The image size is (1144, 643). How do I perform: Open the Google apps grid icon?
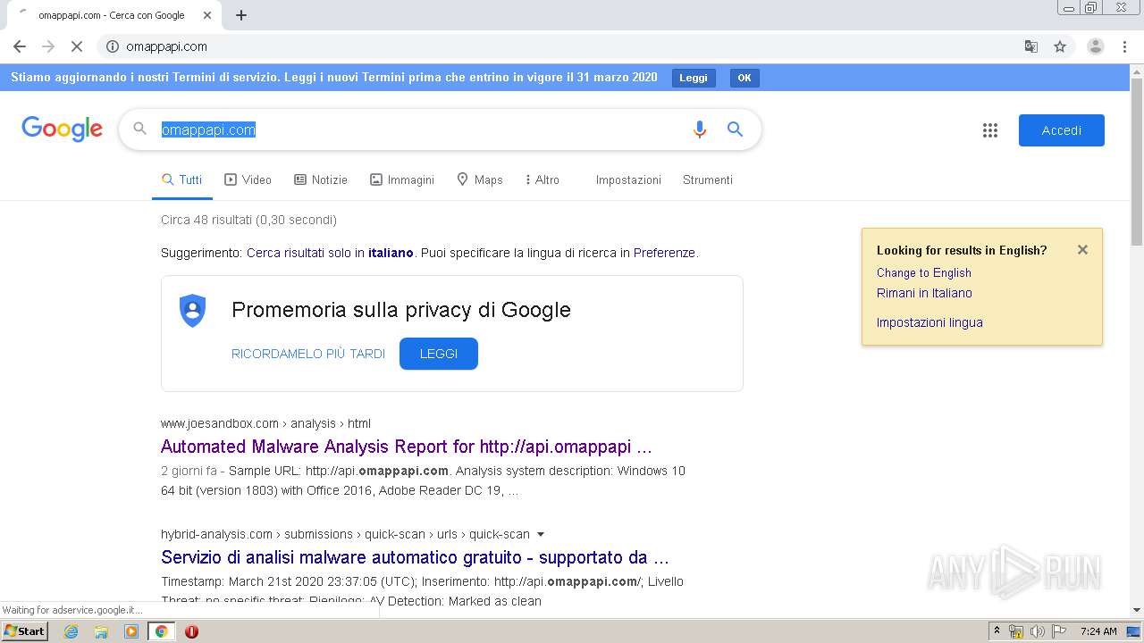pyautogui.click(x=990, y=130)
